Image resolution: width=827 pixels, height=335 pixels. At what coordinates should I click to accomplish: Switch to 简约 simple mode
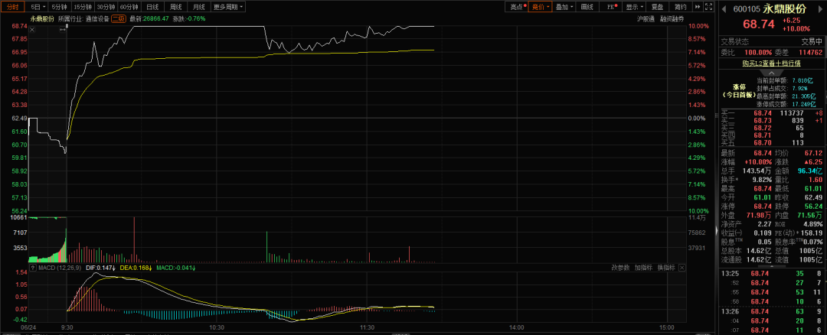point(681,7)
